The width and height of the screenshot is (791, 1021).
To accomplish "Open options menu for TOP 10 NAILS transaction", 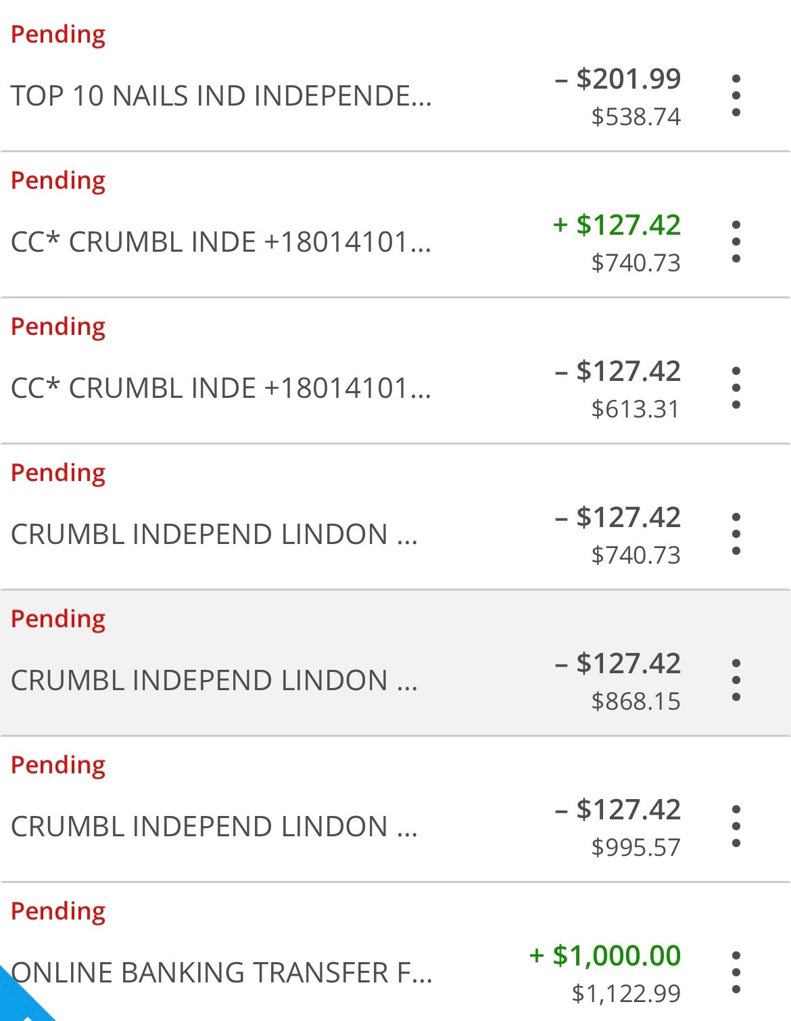I will click(x=736, y=95).
